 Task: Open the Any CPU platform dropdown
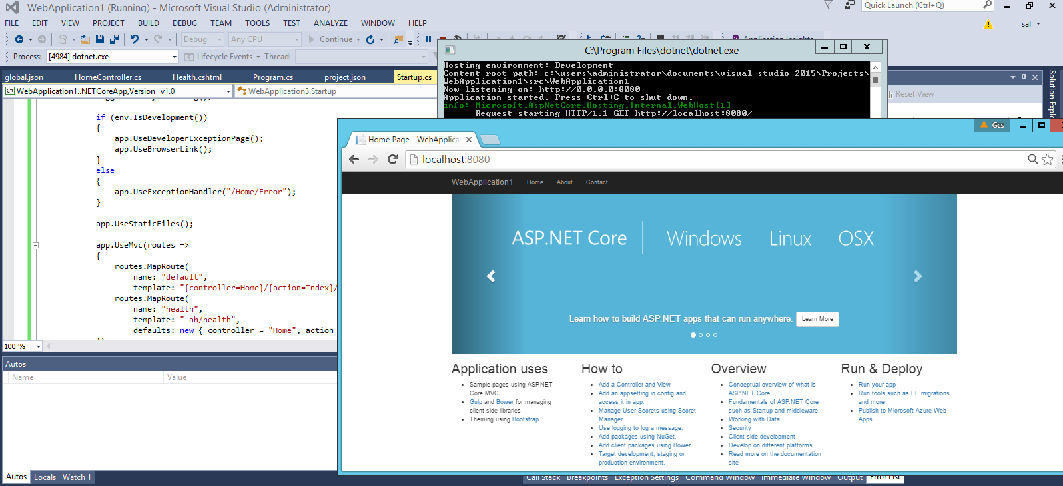point(265,39)
